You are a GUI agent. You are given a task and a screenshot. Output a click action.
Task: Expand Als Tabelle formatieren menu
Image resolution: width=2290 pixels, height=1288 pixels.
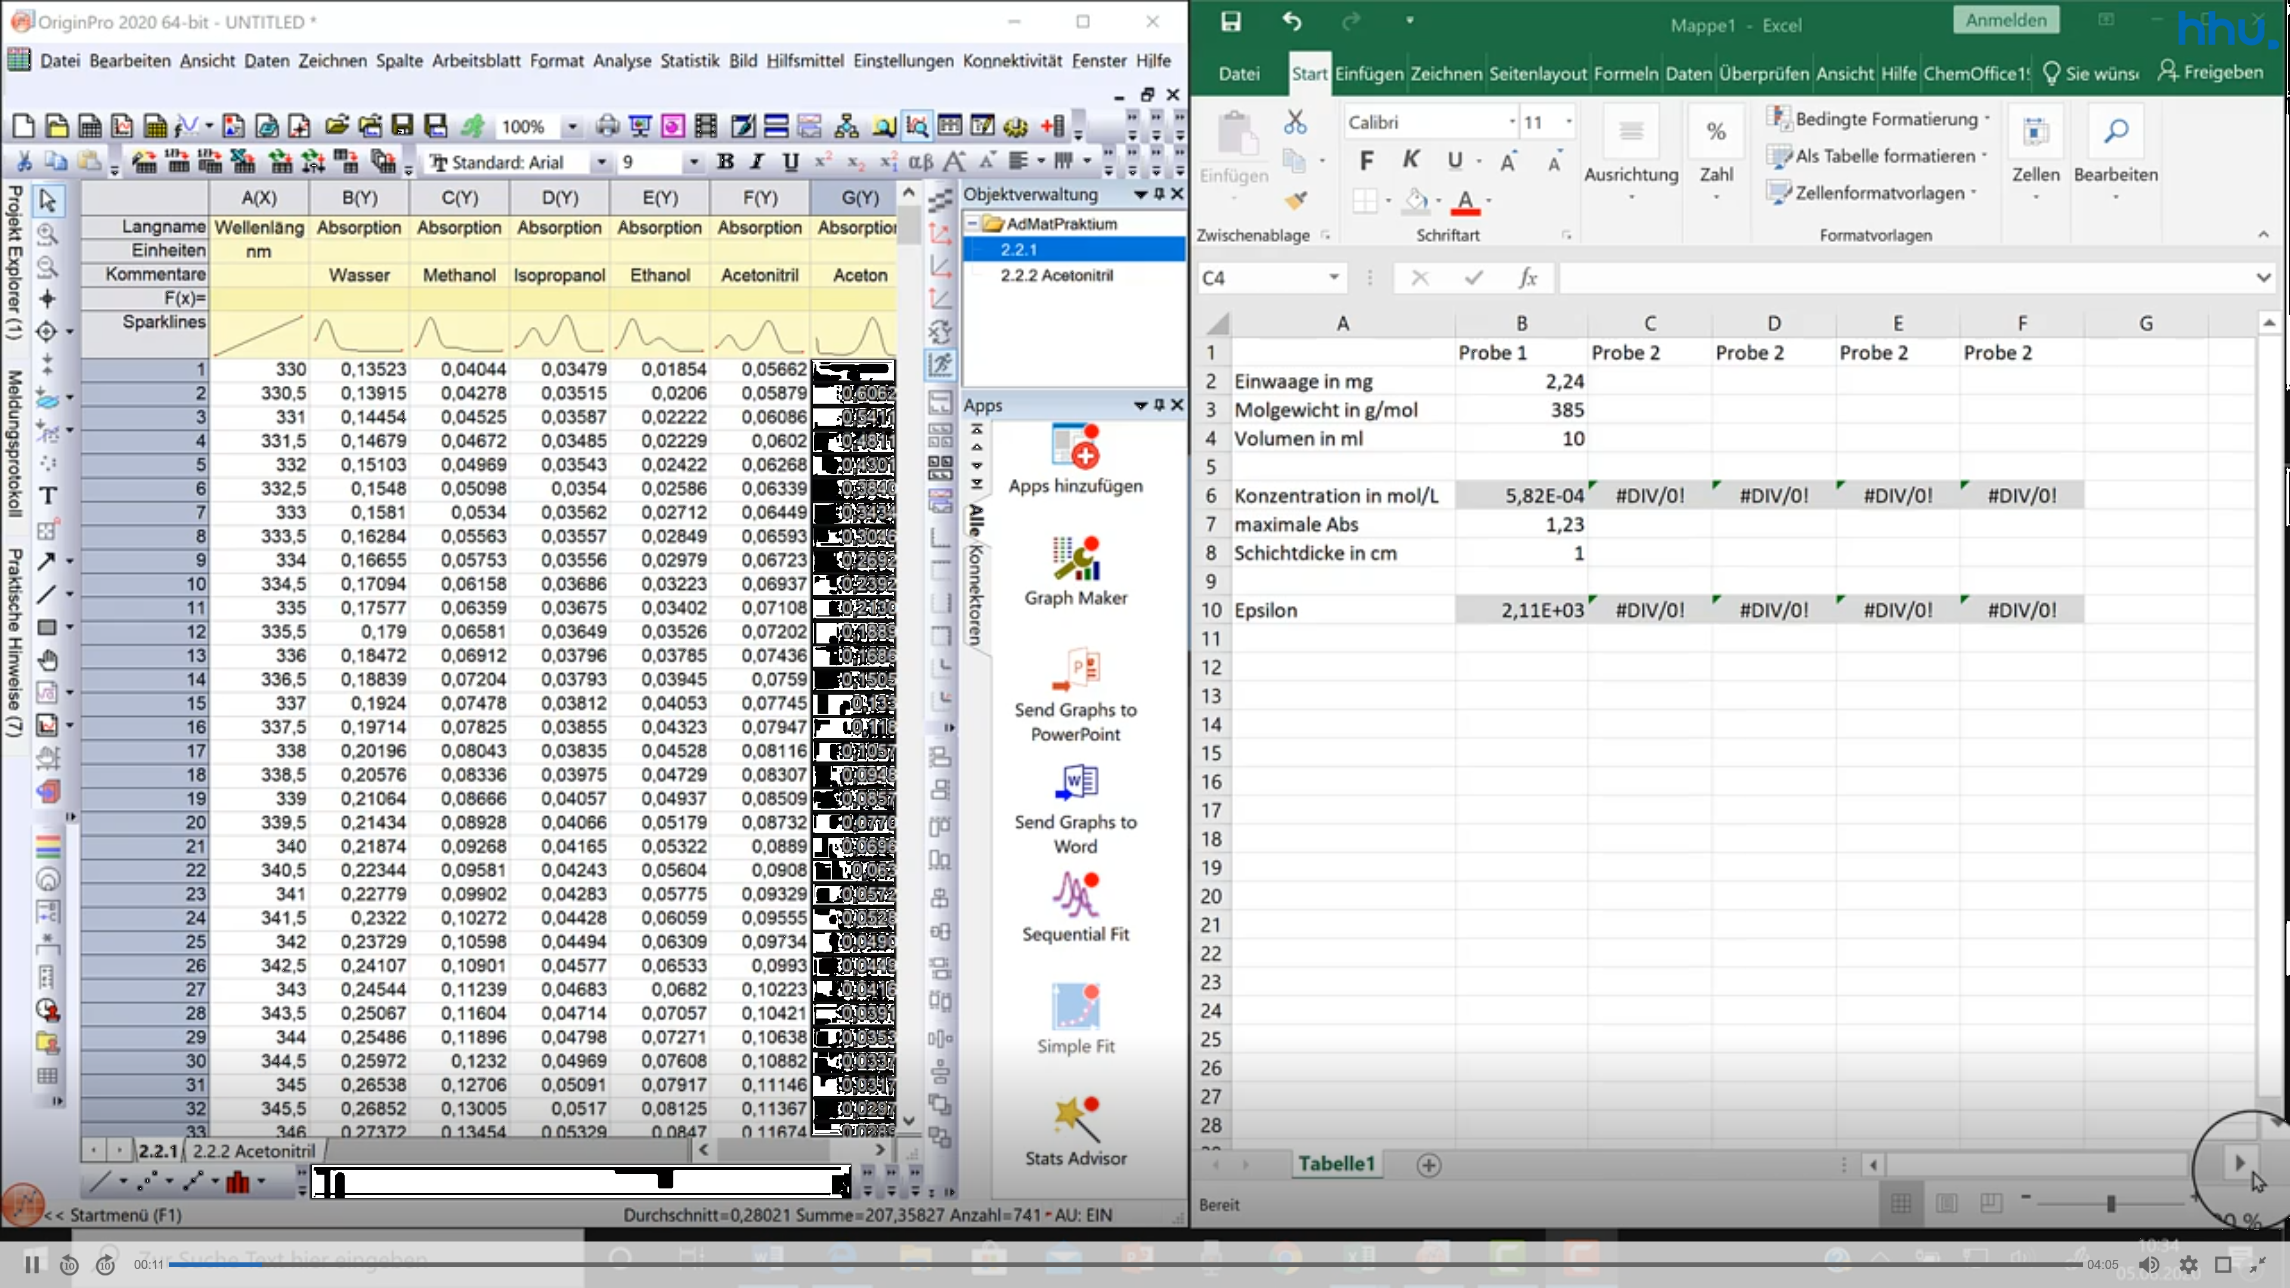1876,156
